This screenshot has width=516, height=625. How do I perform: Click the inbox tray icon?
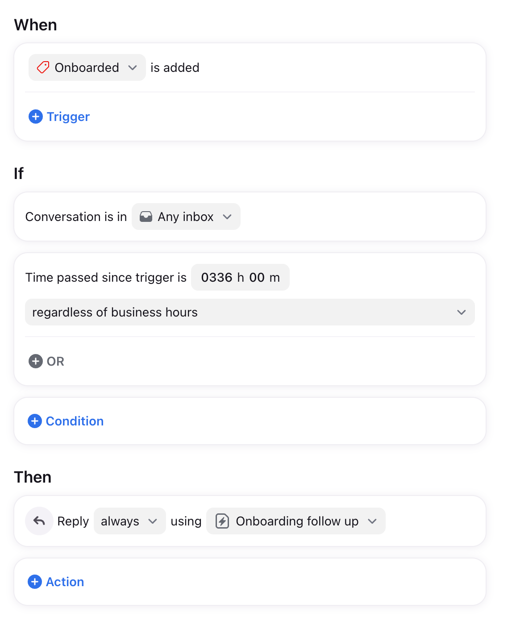146,217
